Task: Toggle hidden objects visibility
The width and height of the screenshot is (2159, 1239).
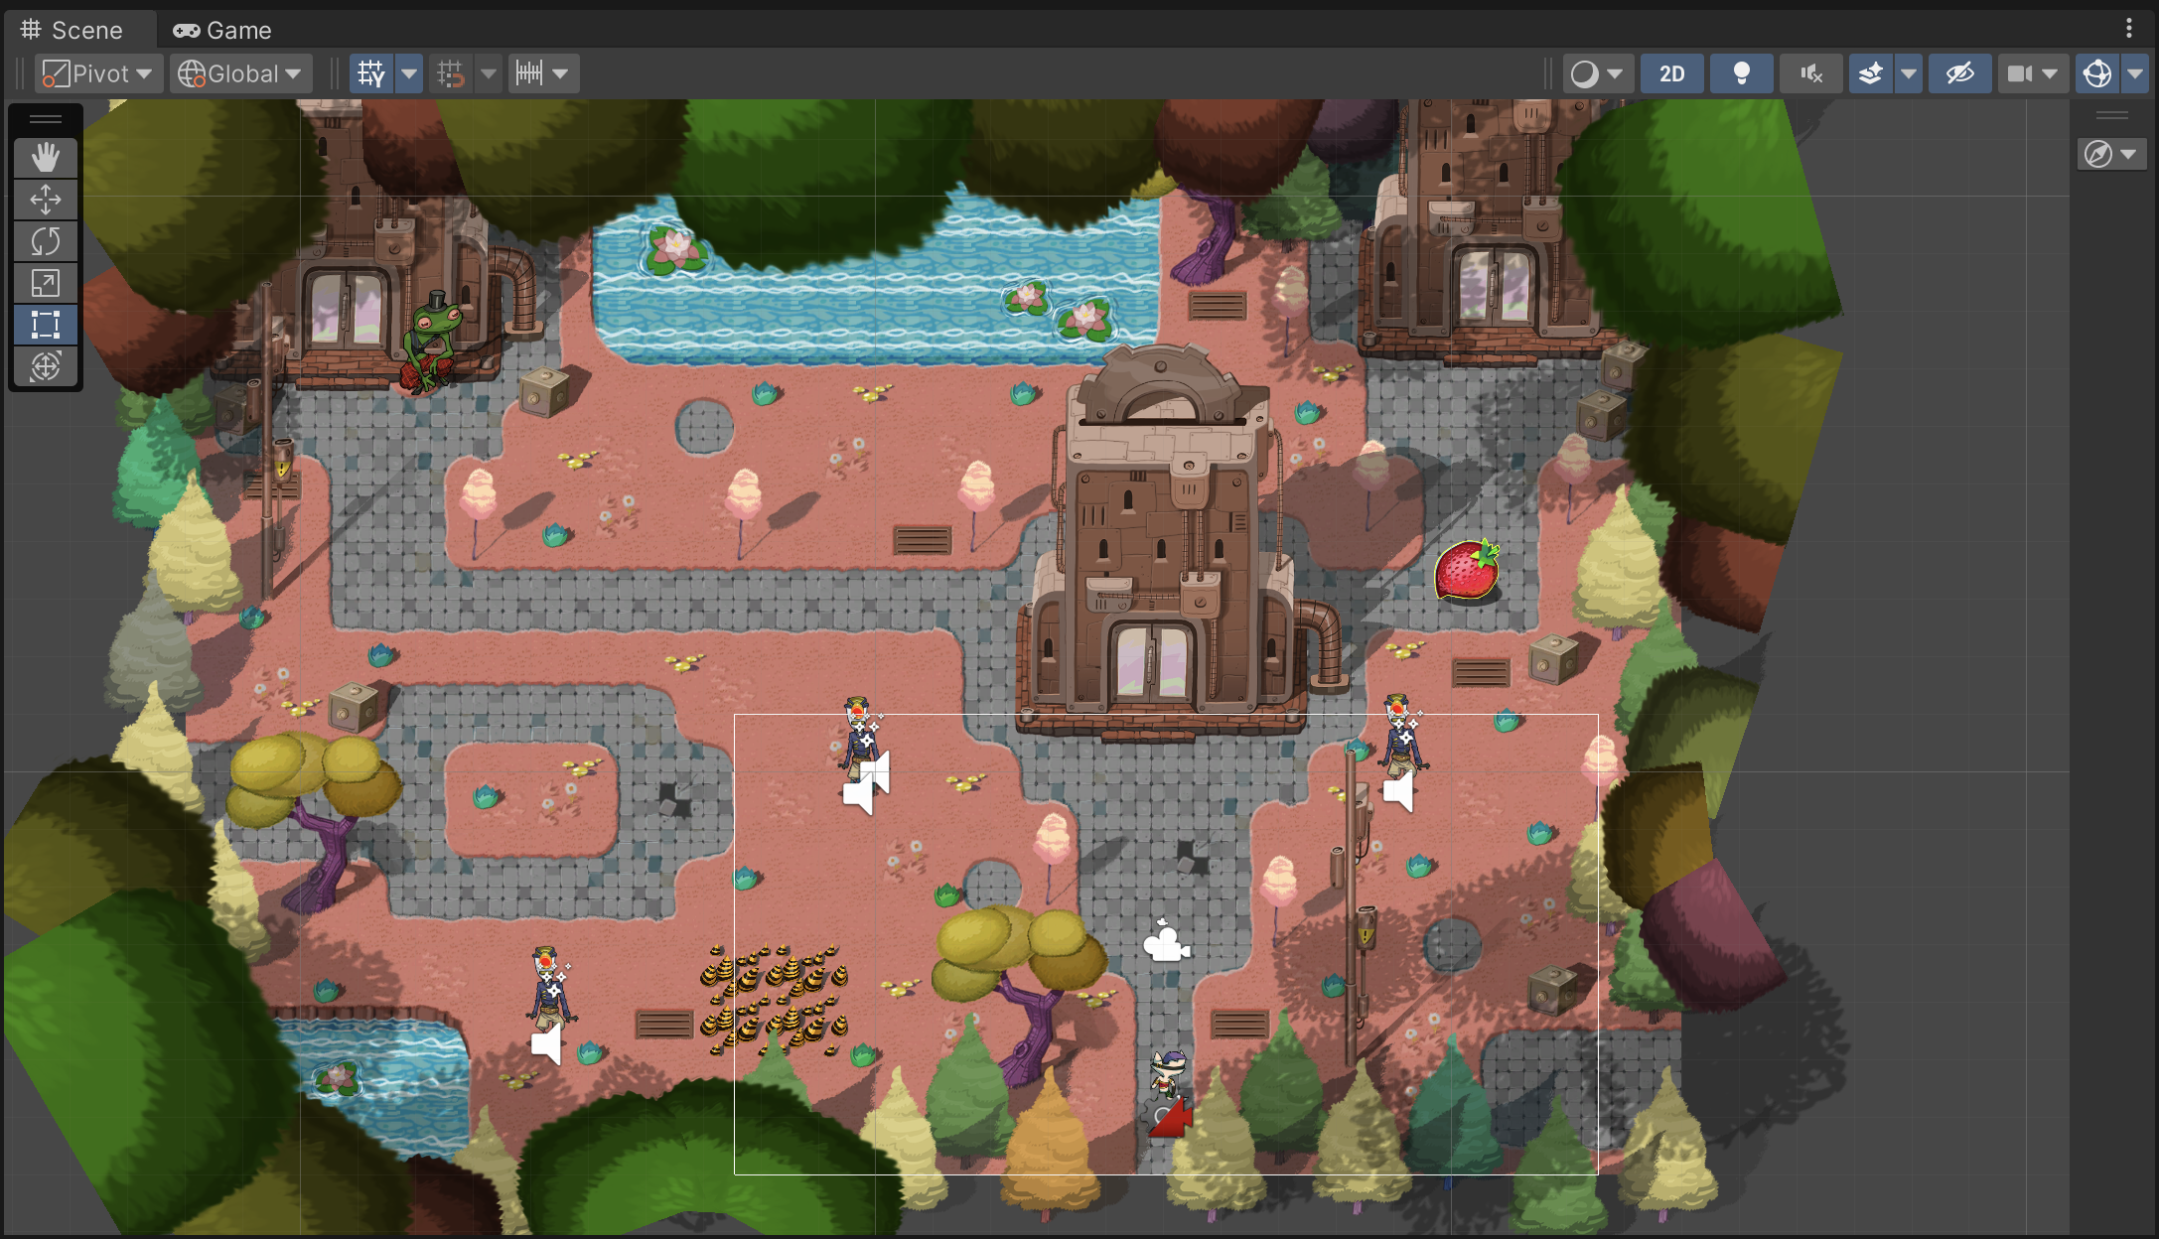Action: (1958, 73)
